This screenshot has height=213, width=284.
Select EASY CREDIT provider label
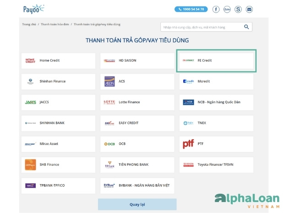click(129, 123)
